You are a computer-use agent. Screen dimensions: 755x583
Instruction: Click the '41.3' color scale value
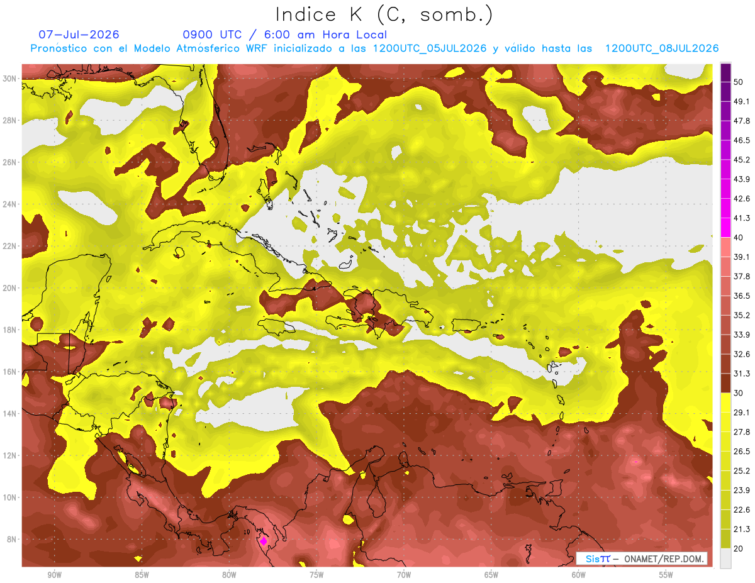click(x=742, y=218)
